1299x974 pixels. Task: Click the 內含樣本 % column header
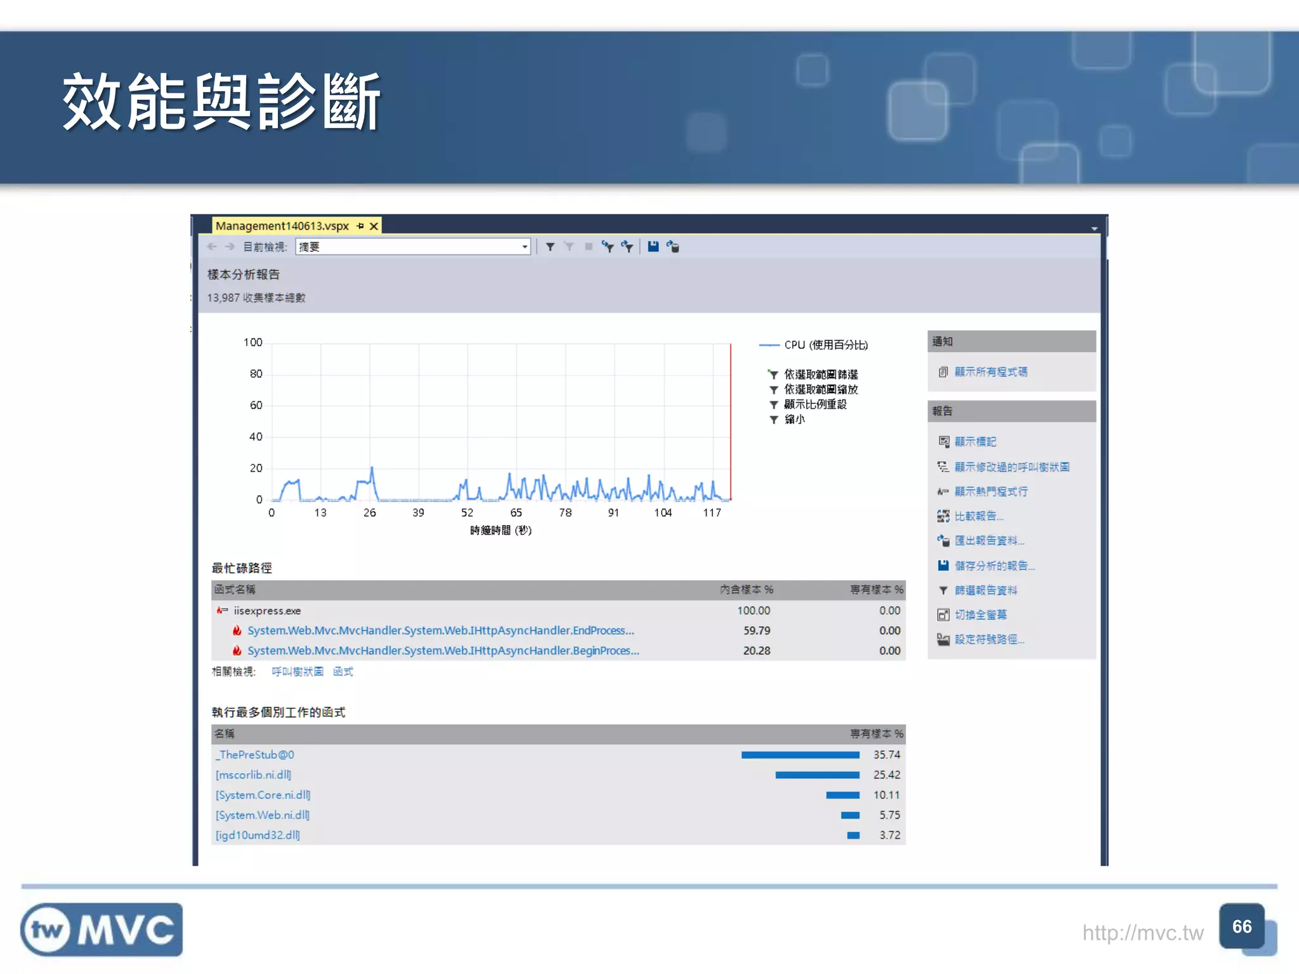[x=747, y=590]
